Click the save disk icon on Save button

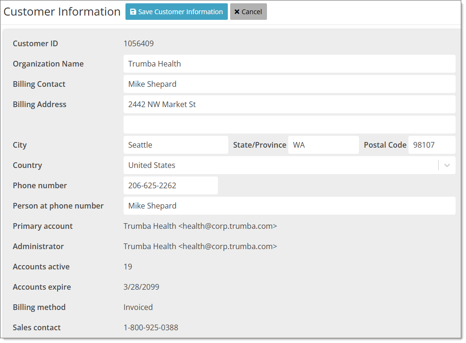[133, 11]
